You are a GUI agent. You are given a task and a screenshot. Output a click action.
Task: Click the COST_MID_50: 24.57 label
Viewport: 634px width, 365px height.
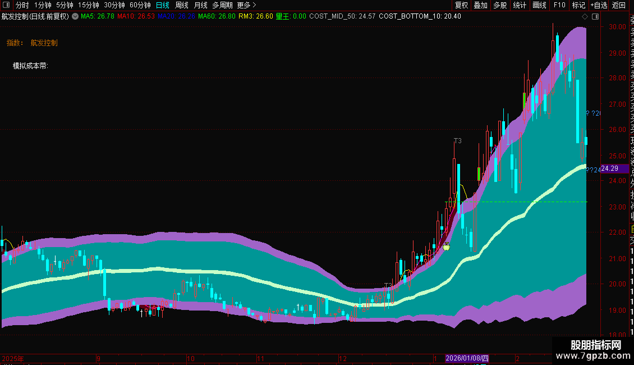pyautogui.click(x=342, y=16)
